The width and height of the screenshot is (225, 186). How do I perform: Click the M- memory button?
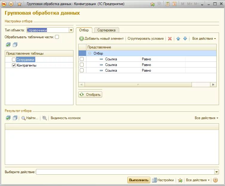click(x=196, y=4)
